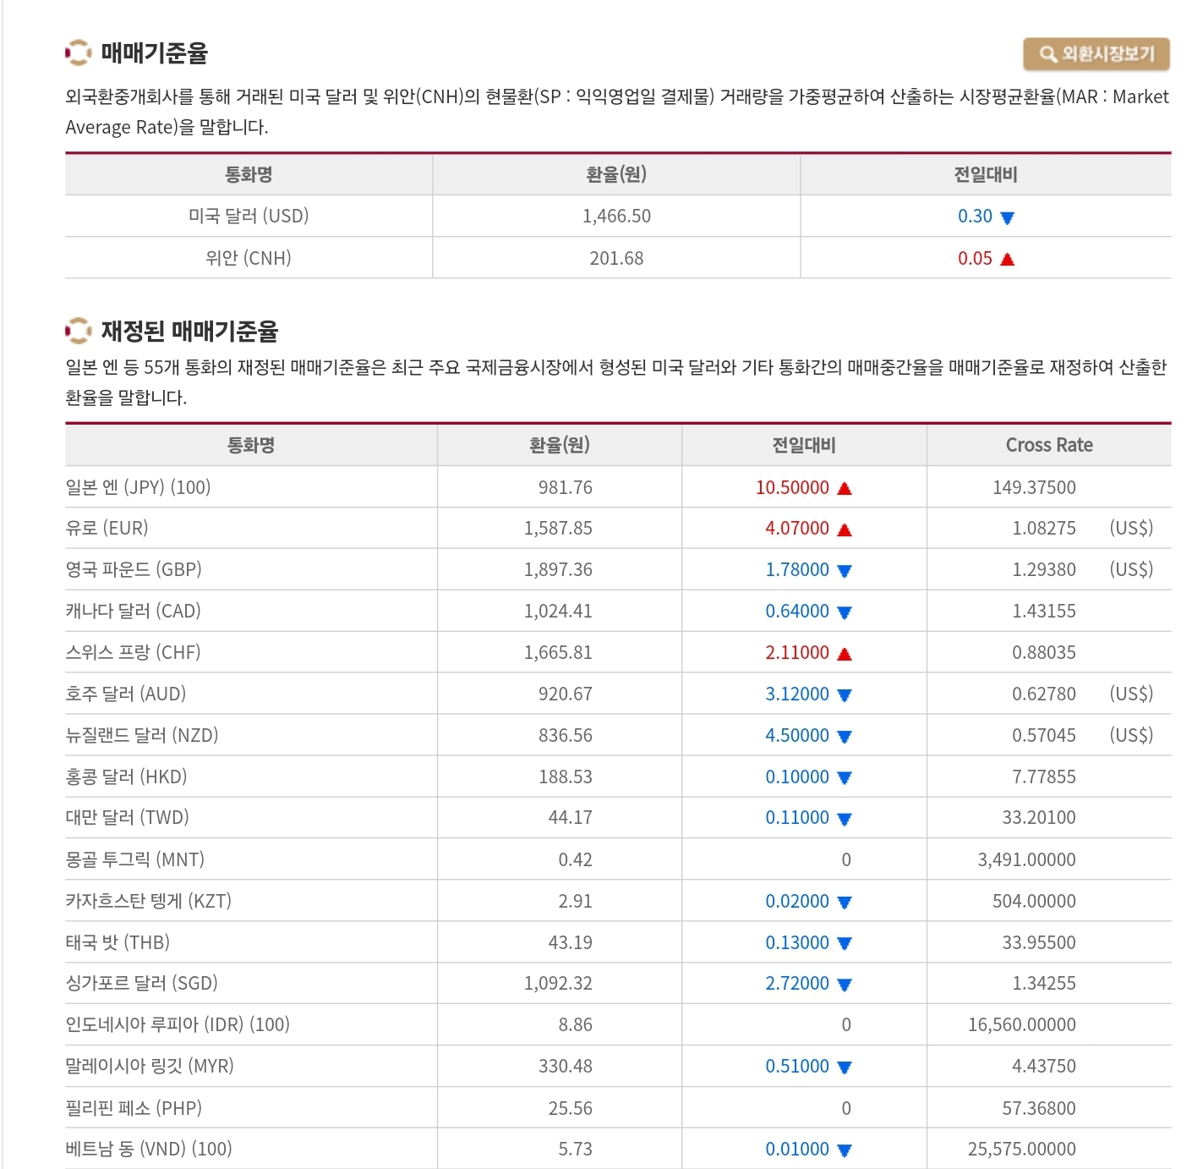Click the VND cross rate 25,575.00000
Image resolution: width=1203 pixels, height=1169 pixels.
click(1021, 1149)
